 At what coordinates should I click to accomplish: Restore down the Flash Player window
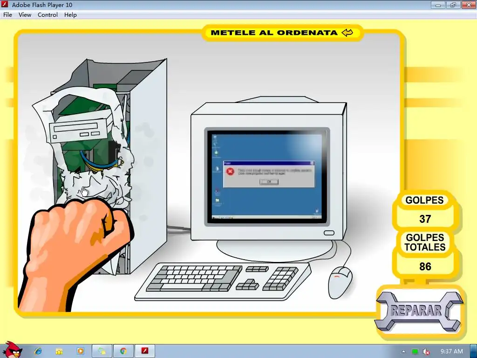tap(453, 5)
